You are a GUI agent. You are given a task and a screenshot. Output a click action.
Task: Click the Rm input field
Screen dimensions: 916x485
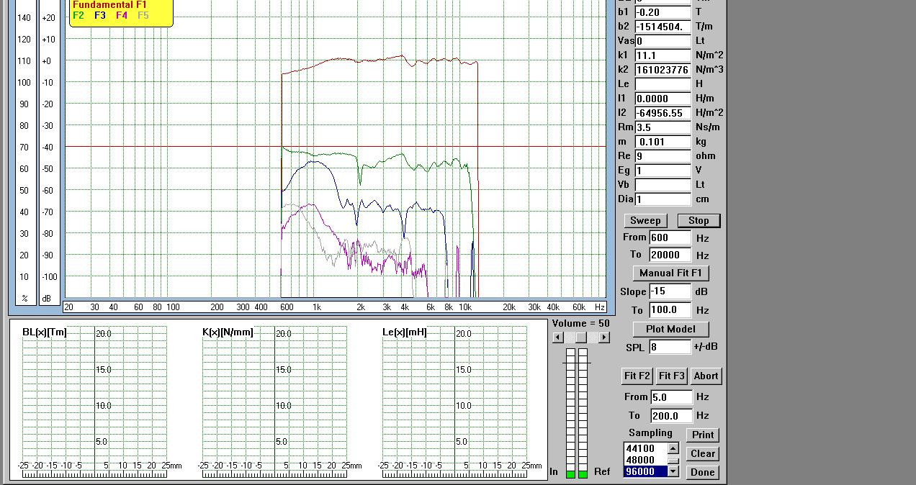coord(663,127)
